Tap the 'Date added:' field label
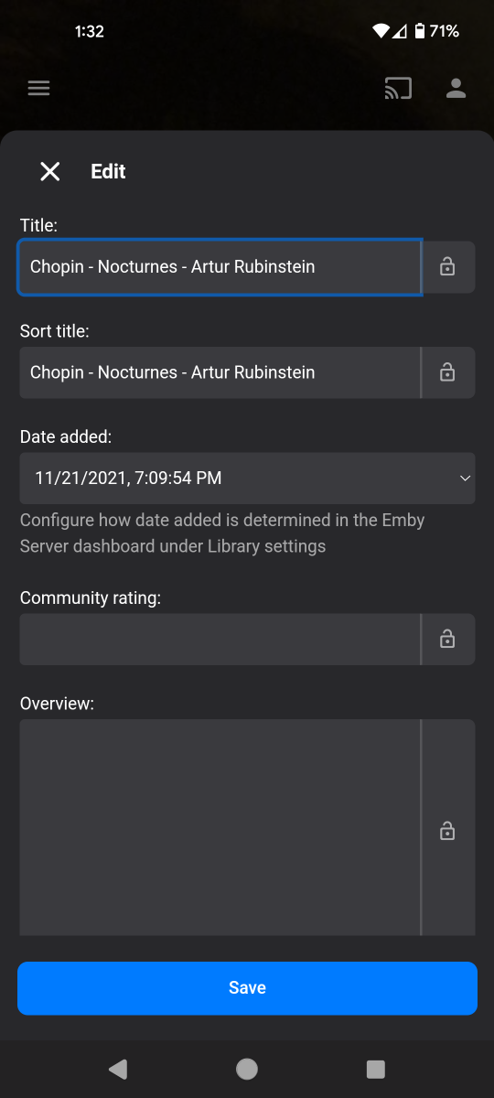This screenshot has height=1098, width=494. [x=66, y=436]
